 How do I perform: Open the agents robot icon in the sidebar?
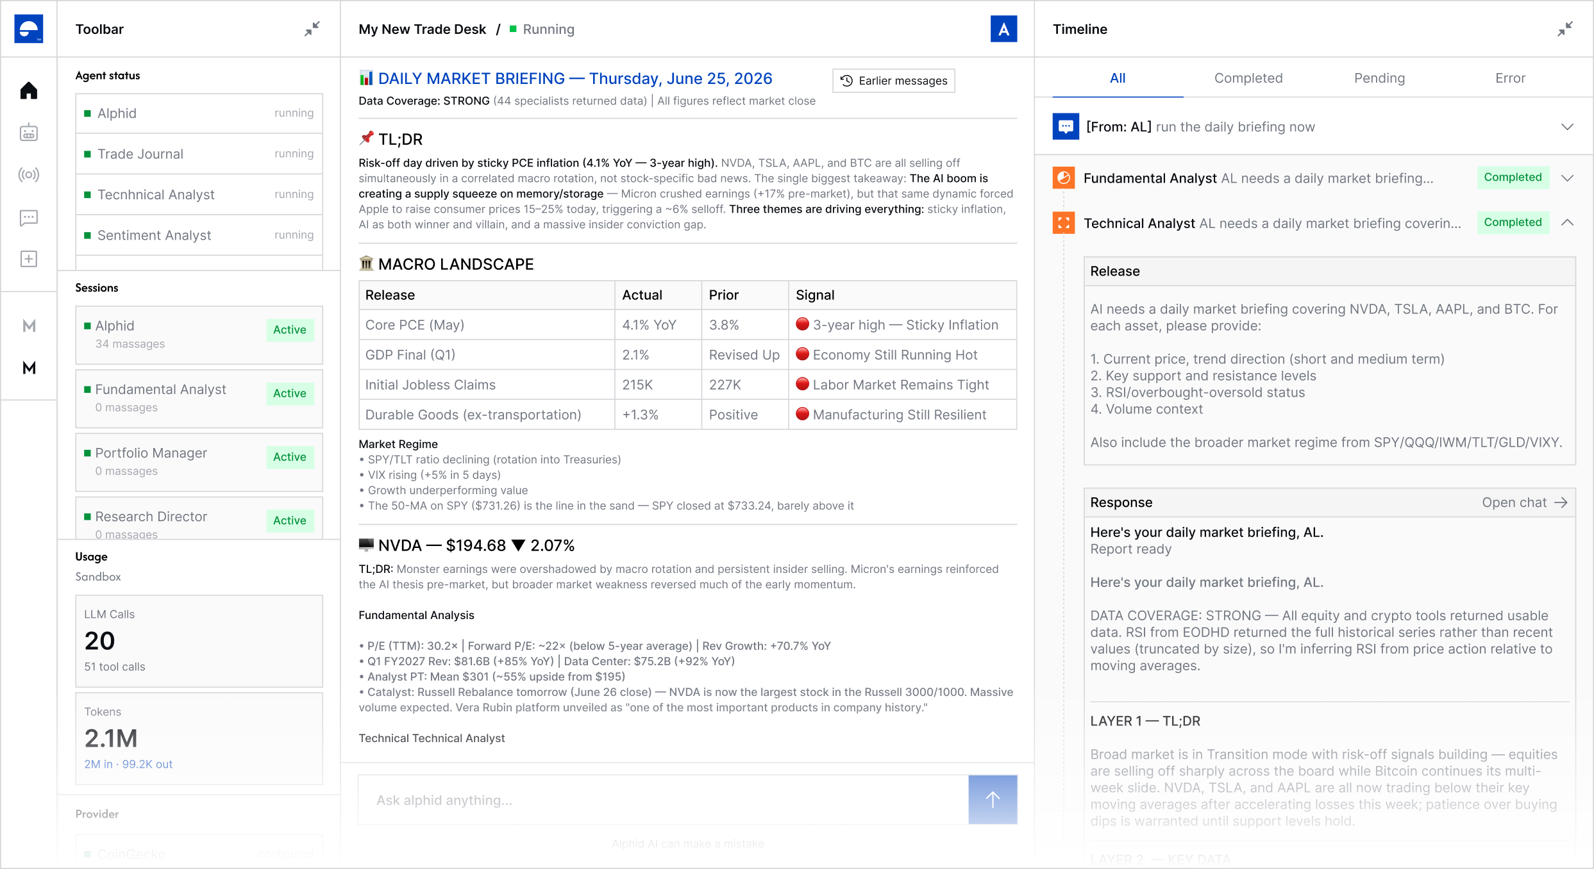click(x=29, y=133)
